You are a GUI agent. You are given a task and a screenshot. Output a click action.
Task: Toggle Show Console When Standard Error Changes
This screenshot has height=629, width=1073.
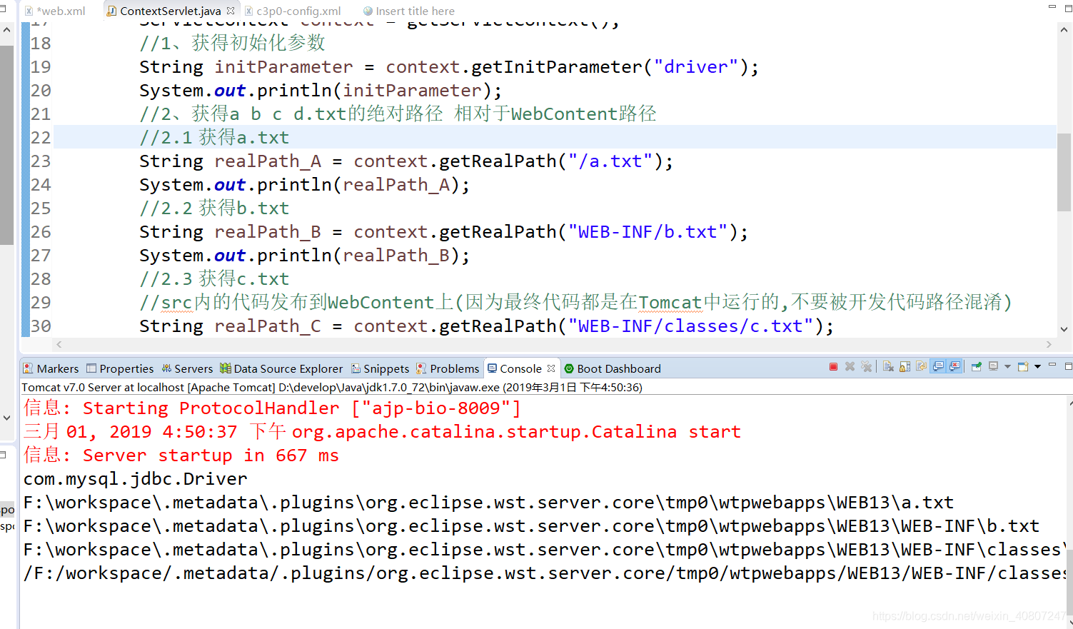(954, 367)
